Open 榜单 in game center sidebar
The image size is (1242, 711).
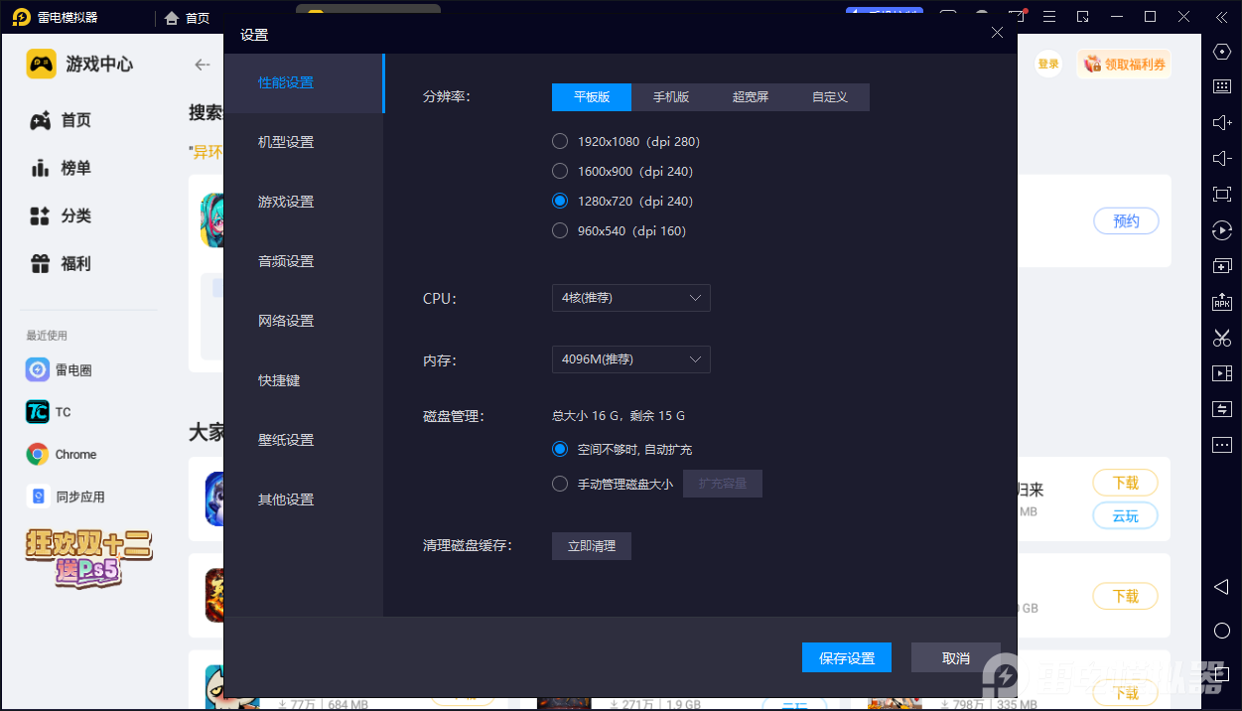click(61, 168)
